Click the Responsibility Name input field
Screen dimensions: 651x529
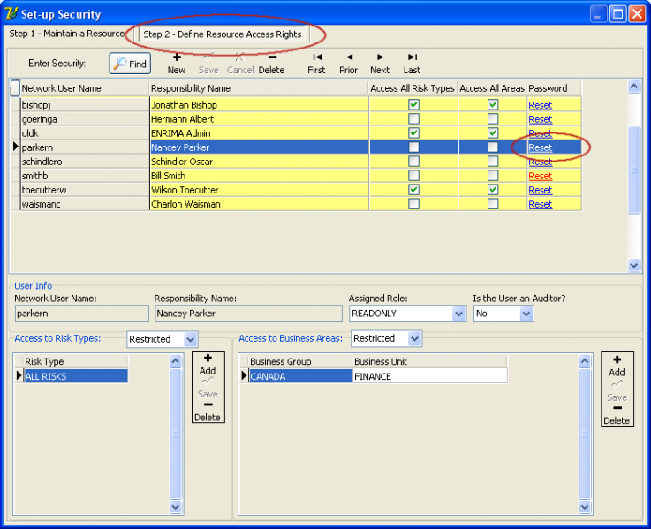[x=249, y=314]
